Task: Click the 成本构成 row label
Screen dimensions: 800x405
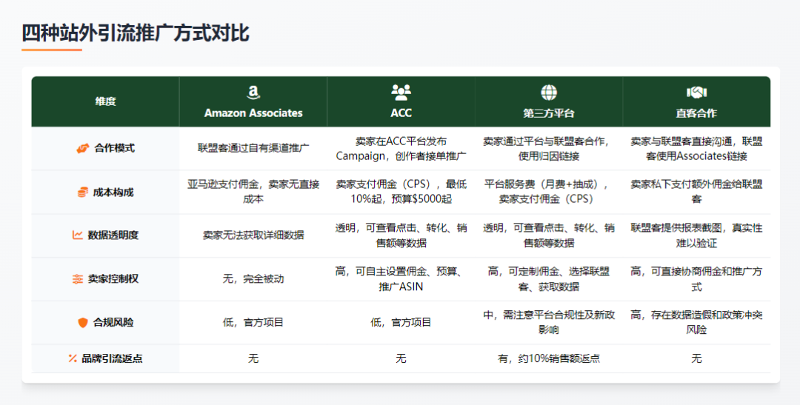Action: 113,193
